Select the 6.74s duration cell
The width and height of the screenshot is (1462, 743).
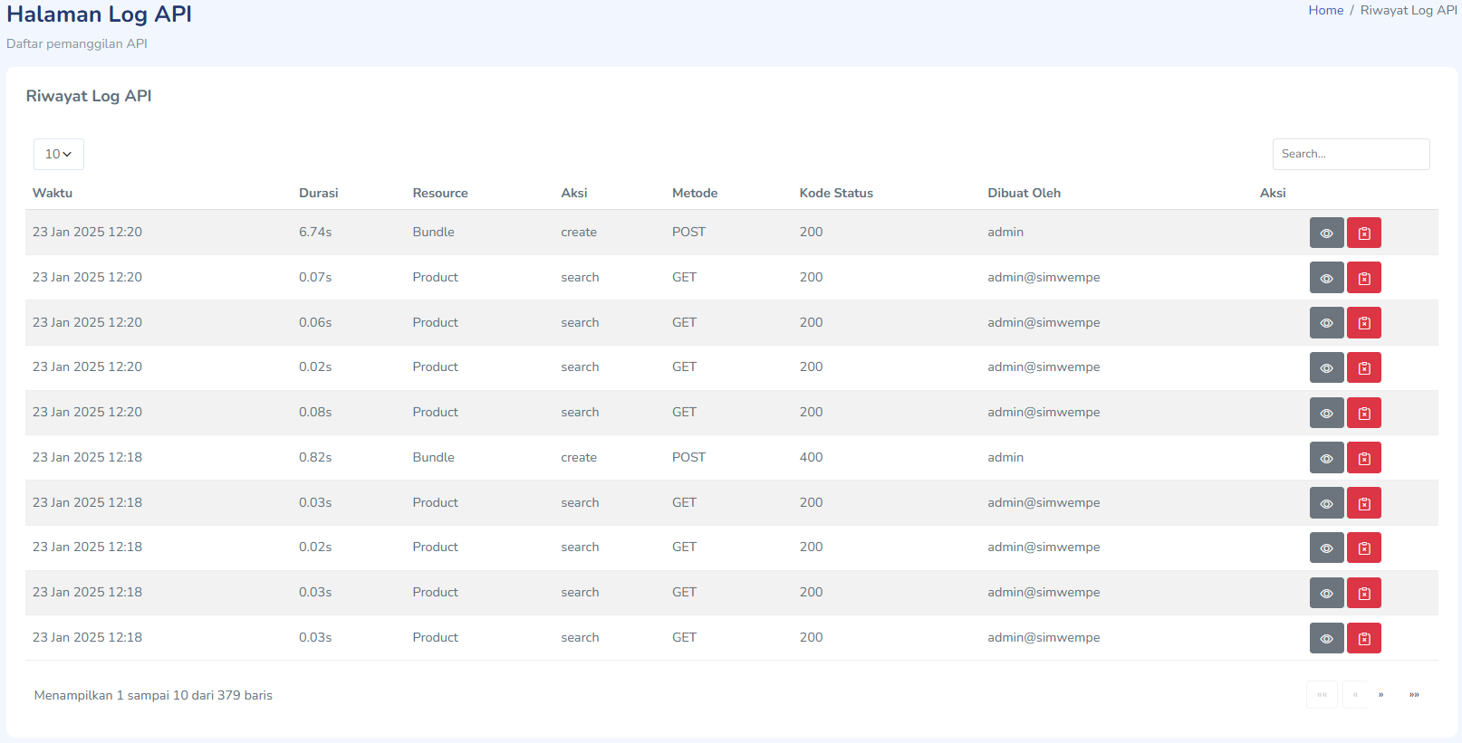pyautogui.click(x=315, y=232)
